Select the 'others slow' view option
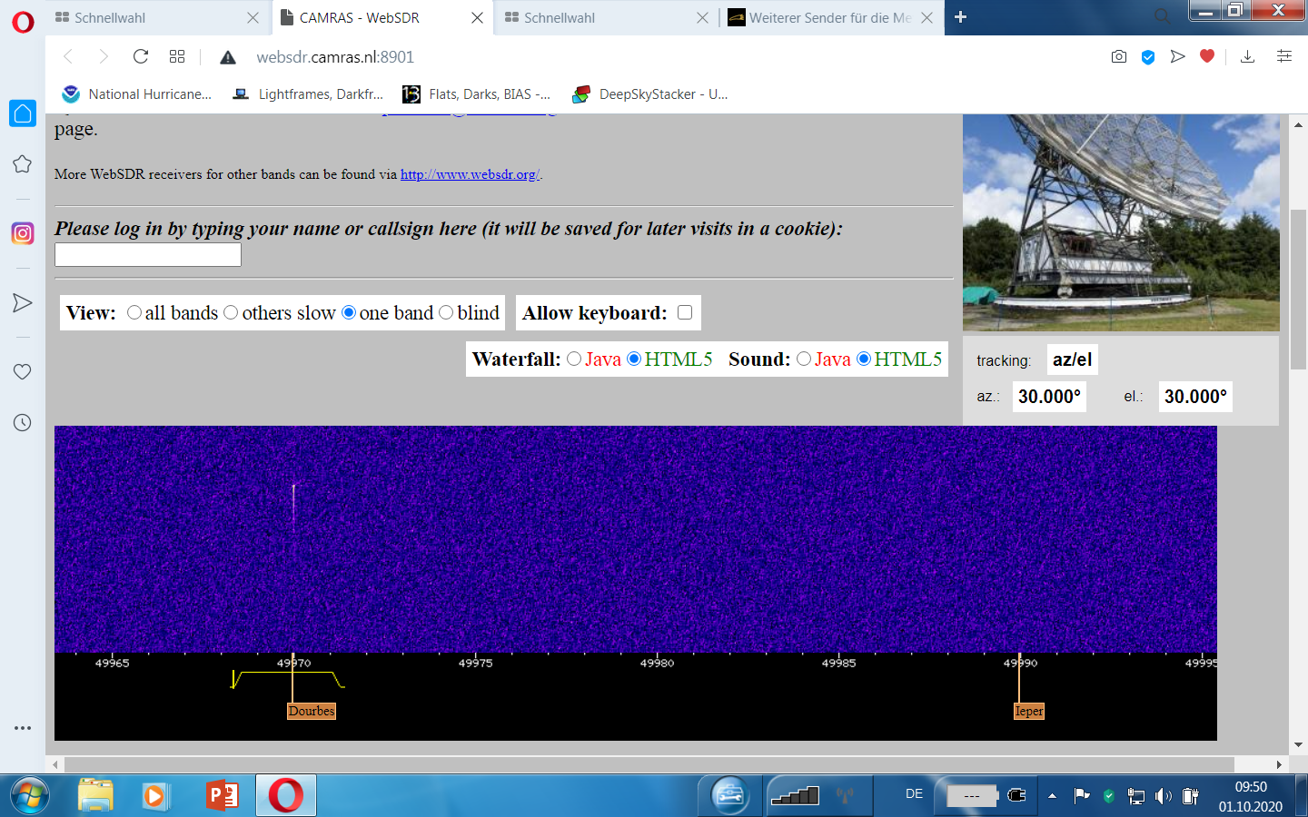The image size is (1308, 817). (231, 312)
